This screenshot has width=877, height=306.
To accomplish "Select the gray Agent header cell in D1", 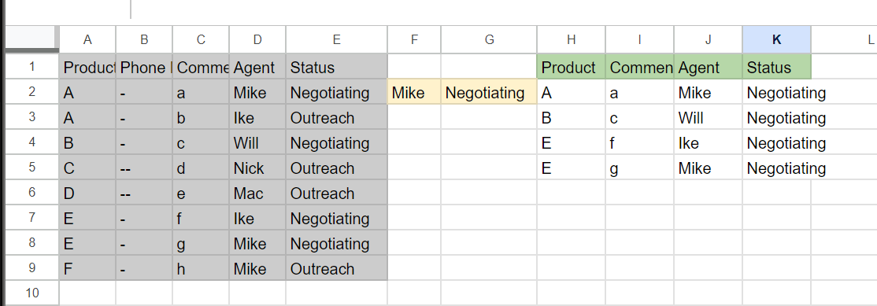I will (257, 67).
